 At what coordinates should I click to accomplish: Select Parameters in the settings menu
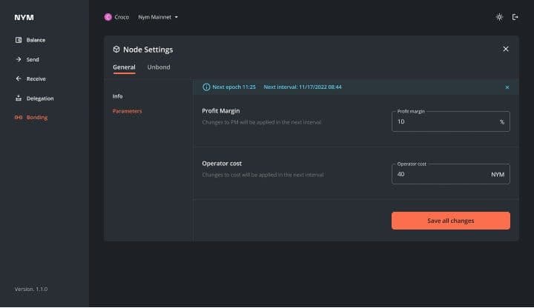(x=127, y=111)
